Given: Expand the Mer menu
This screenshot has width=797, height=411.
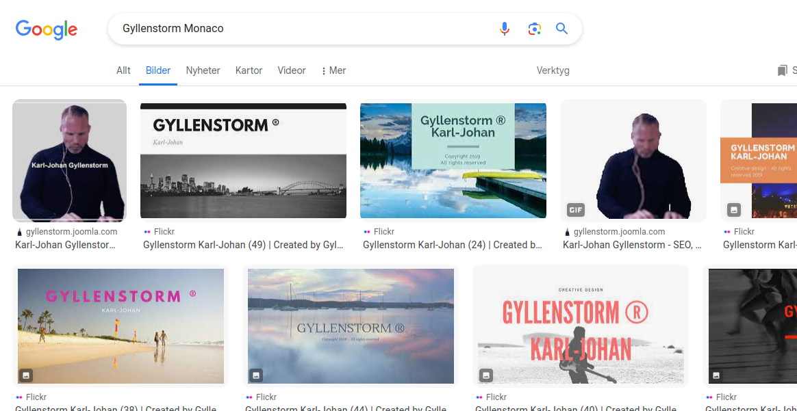Looking at the screenshot, I should pyautogui.click(x=334, y=70).
